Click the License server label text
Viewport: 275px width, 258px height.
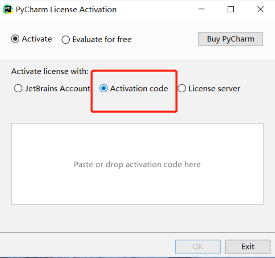click(214, 88)
